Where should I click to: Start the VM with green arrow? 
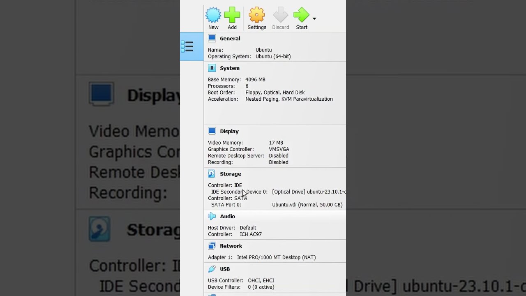click(x=302, y=15)
